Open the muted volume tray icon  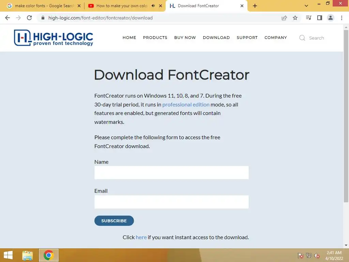[x=317, y=256]
